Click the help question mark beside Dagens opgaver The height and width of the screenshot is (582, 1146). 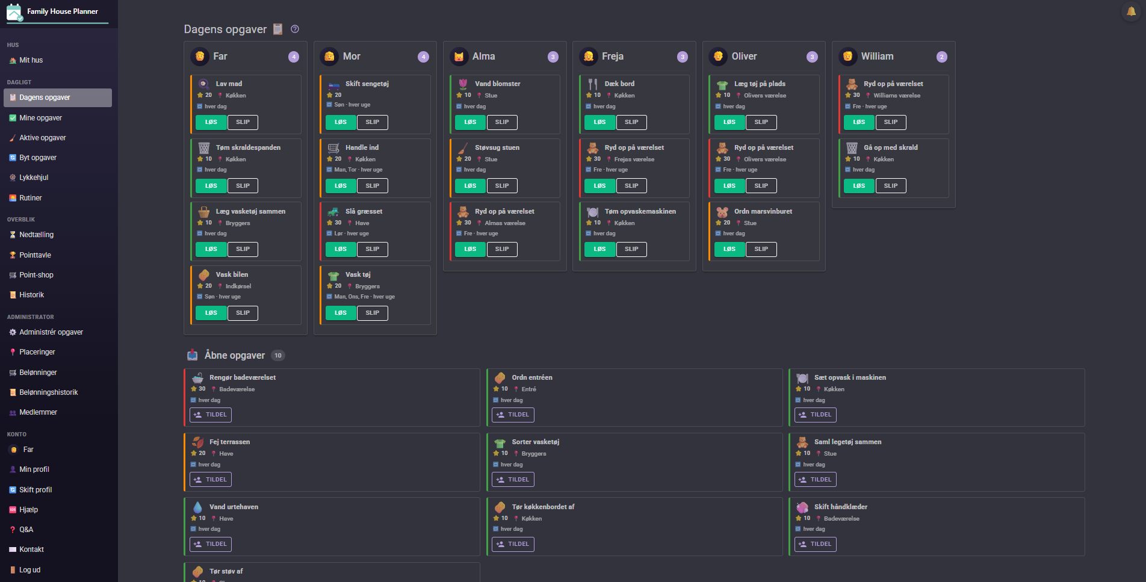[x=295, y=29]
